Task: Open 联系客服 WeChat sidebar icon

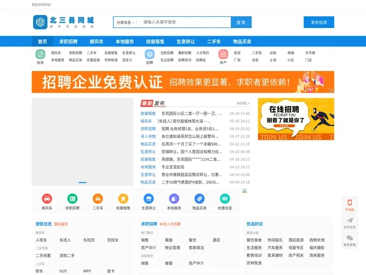Action: [350, 240]
